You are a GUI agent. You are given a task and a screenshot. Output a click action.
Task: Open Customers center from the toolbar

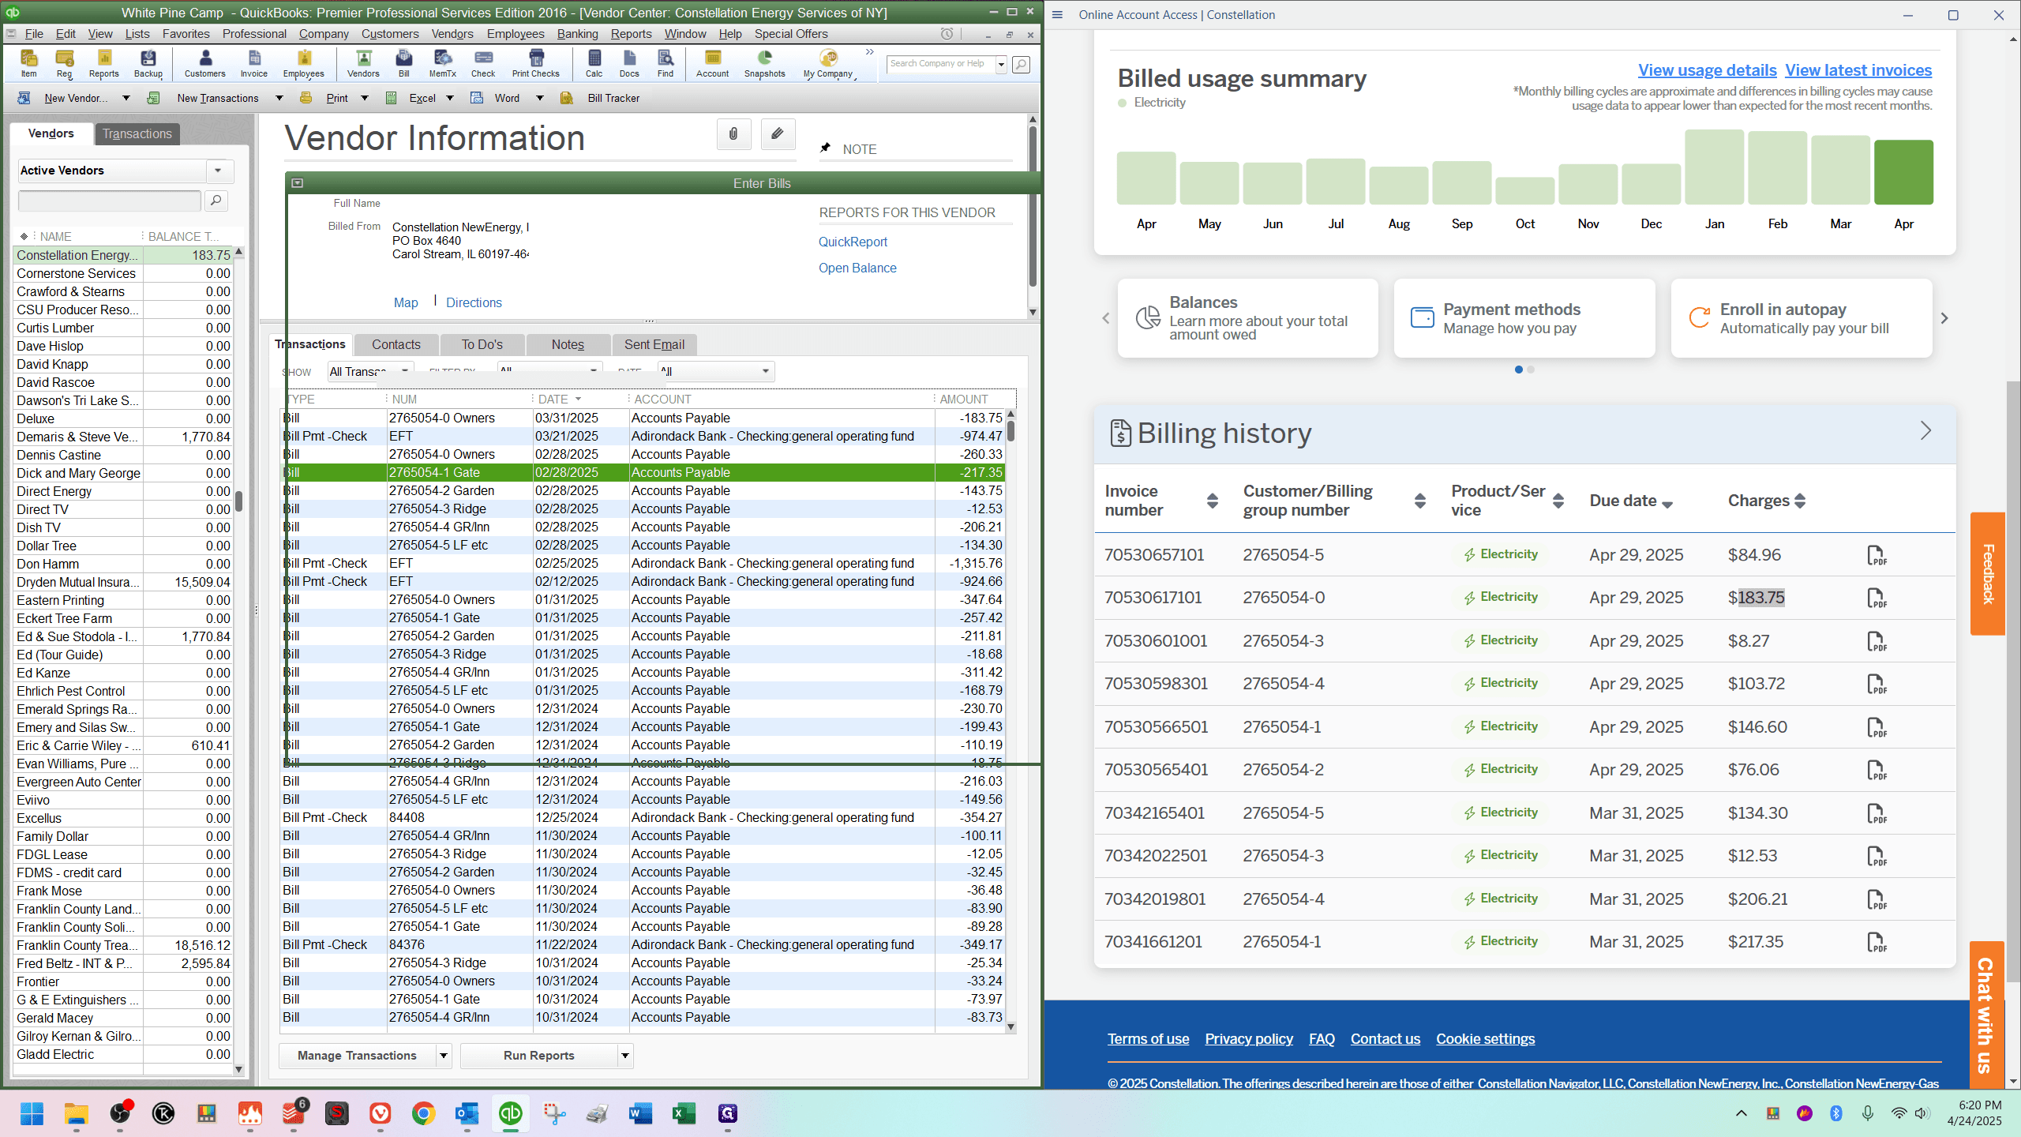204,63
